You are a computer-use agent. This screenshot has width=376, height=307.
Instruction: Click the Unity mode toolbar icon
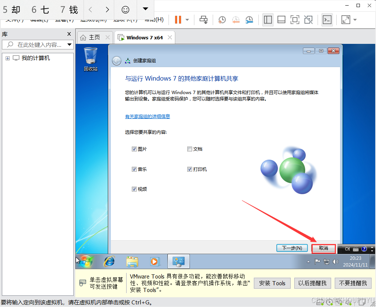[308, 20]
